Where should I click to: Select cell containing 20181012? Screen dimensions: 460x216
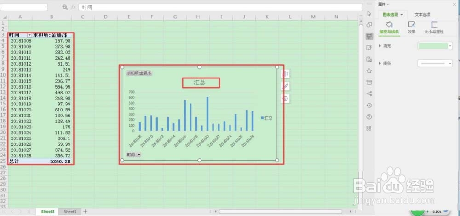[x=20, y=64]
